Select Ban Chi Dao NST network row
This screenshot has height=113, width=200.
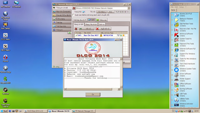pos(101,35)
